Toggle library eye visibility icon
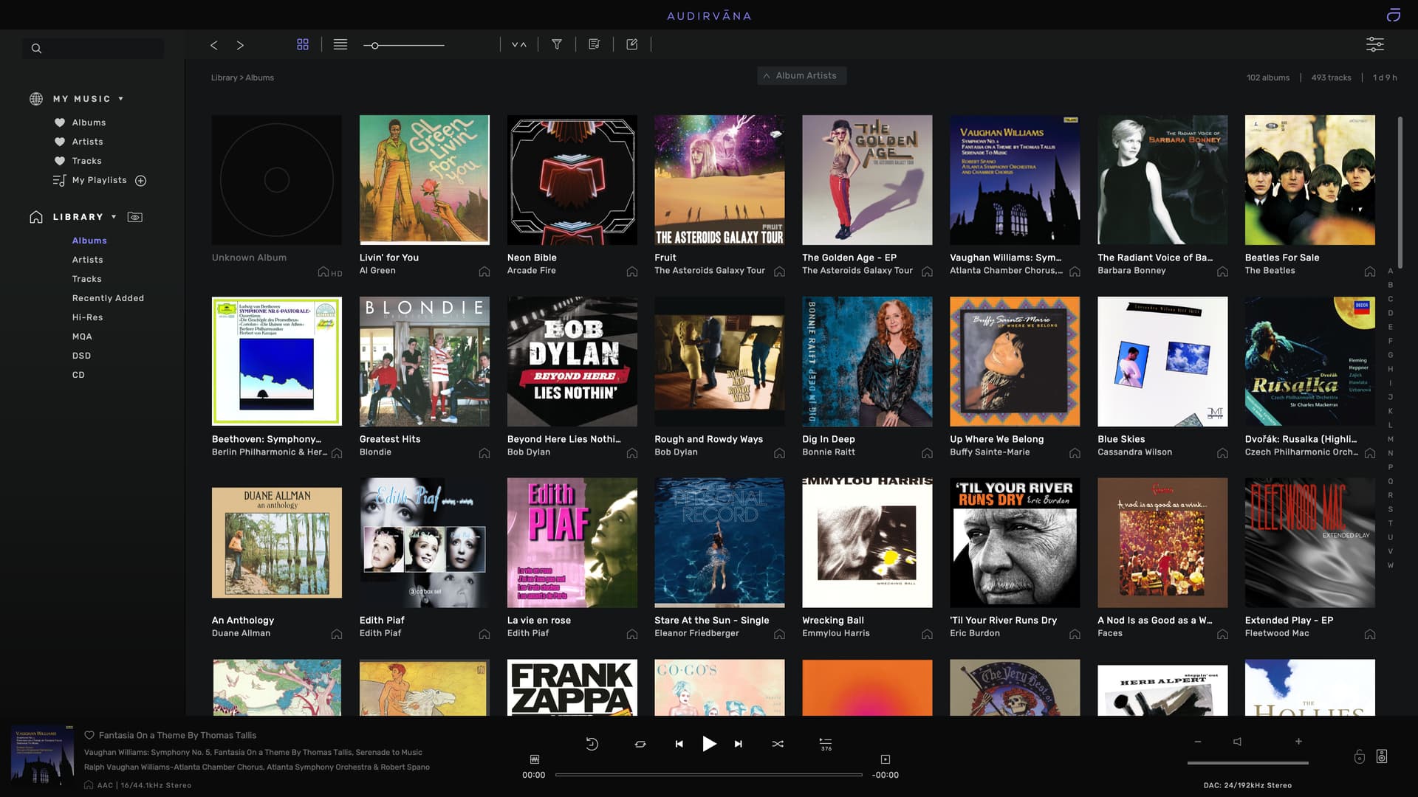The width and height of the screenshot is (1418, 797). (135, 217)
